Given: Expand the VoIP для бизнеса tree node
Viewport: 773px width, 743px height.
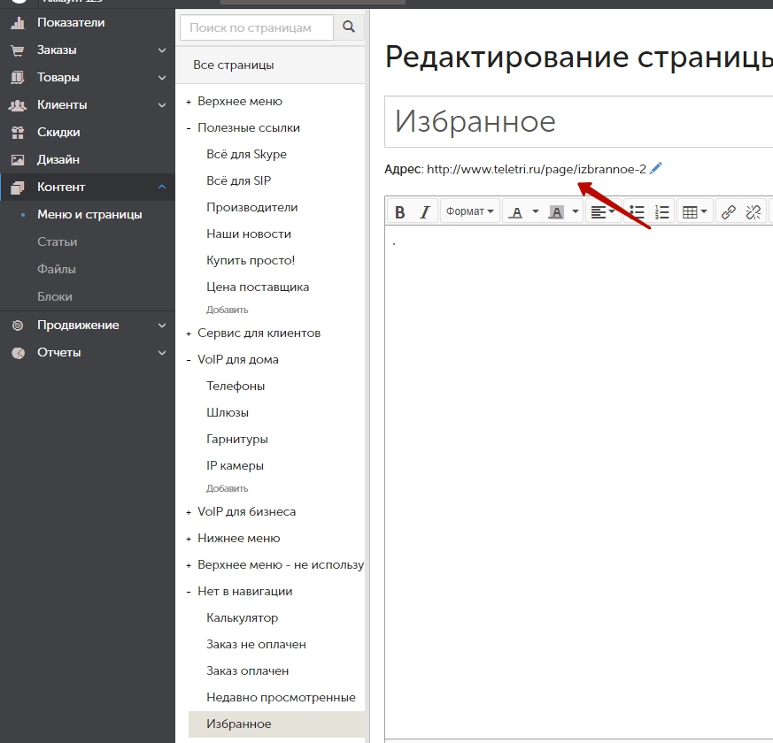Looking at the screenshot, I should pos(189,512).
